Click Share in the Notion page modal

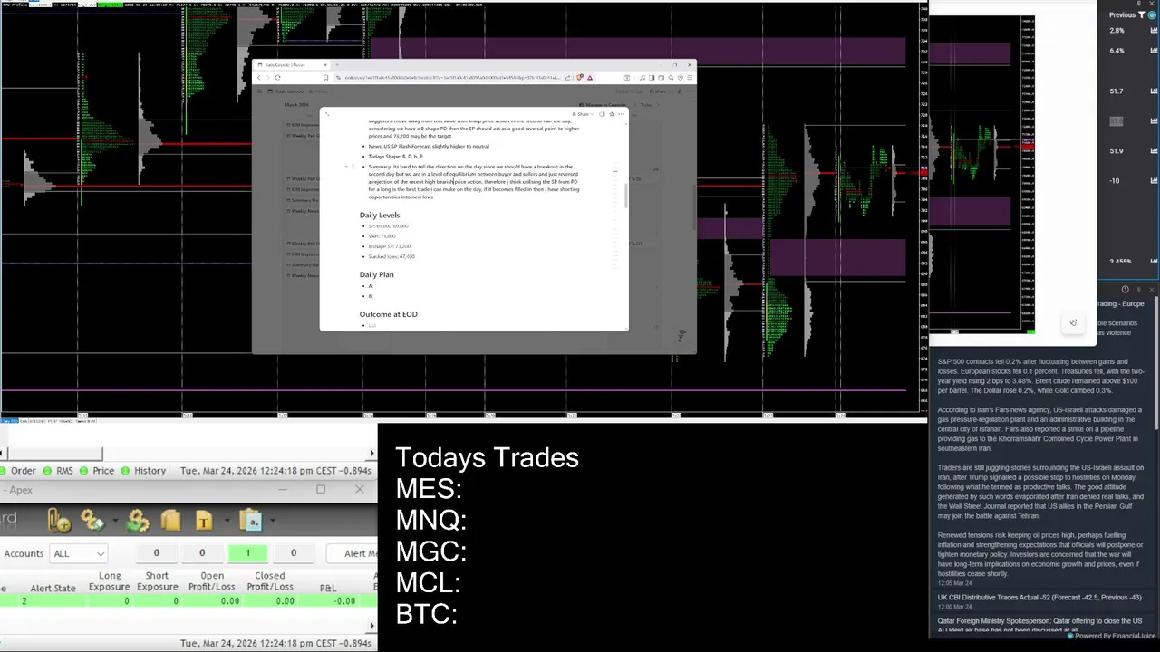pyautogui.click(x=583, y=114)
